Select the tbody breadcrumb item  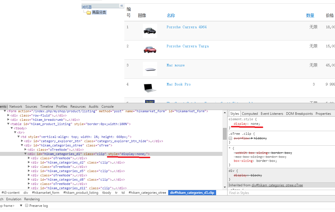(x=107, y=193)
